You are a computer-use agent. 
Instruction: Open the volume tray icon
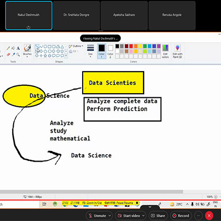click(197, 204)
